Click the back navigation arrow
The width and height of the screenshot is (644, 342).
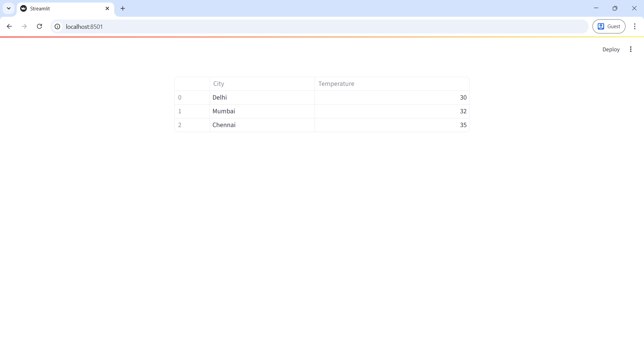tap(9, 26)
